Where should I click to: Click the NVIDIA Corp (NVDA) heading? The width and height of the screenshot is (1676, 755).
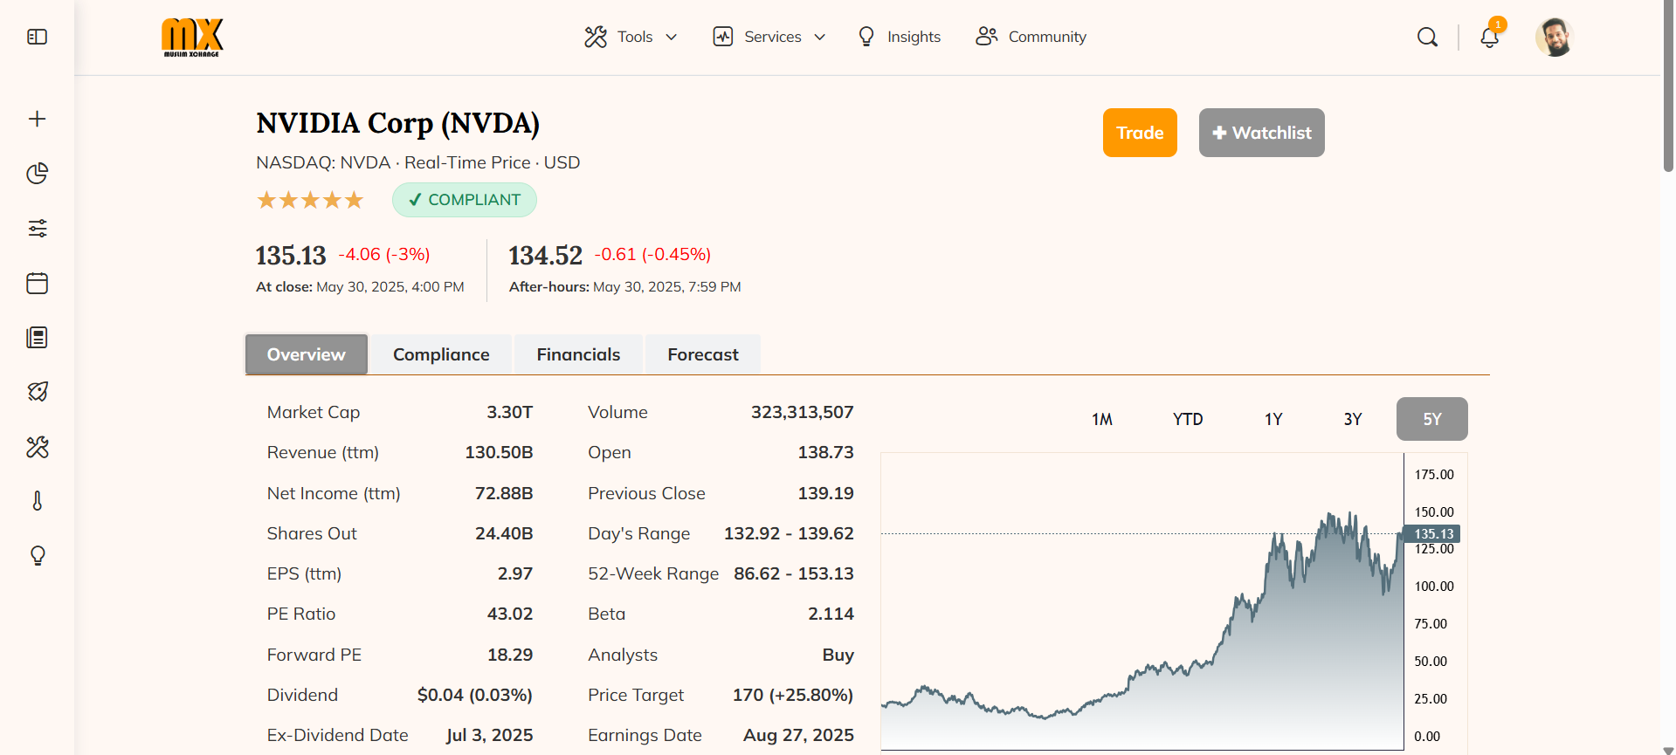click(398, 123)
